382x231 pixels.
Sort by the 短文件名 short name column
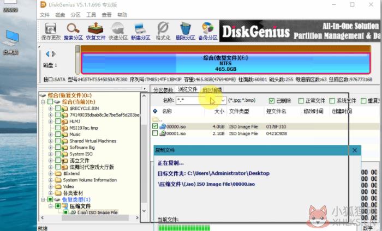276,111
